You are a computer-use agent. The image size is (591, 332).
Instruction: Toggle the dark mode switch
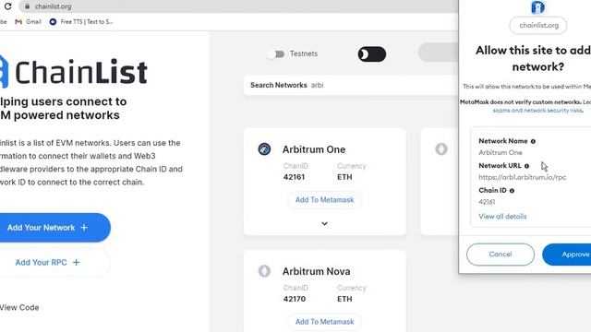pyautogui.click(x=371, y=54)
